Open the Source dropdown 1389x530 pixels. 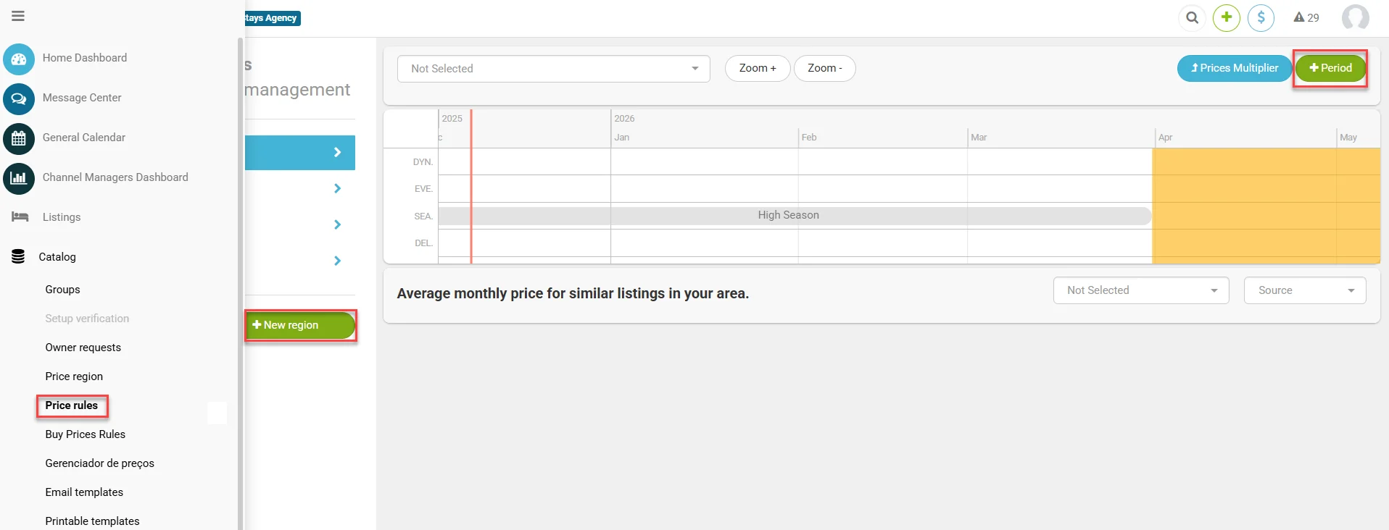coord(1305,290)
